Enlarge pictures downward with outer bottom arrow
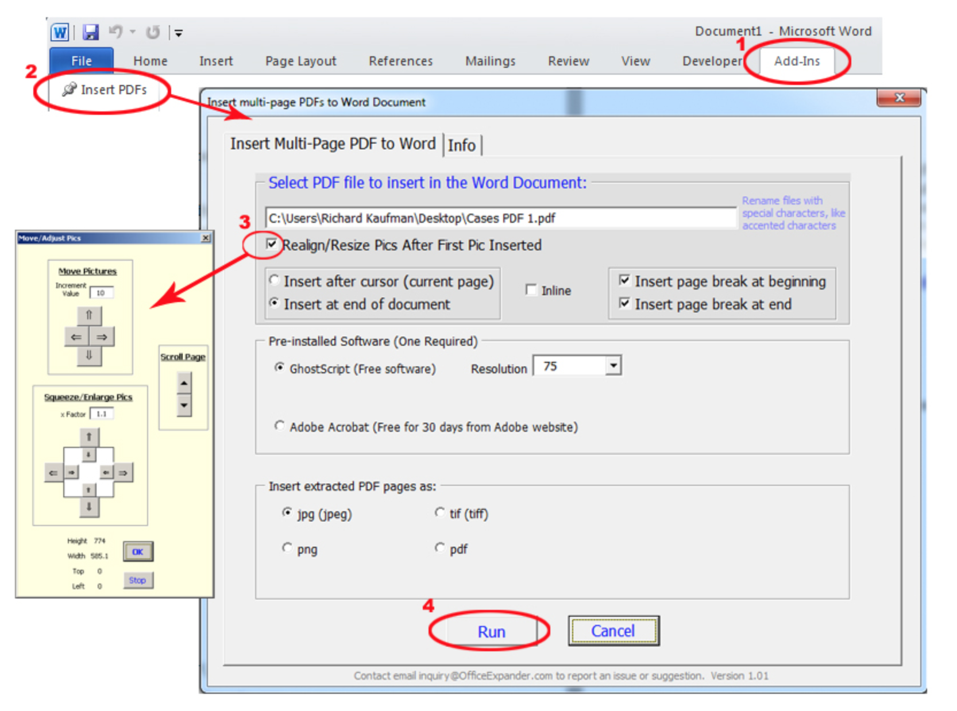This screenshot has width=957, height=711. tap(89, 507)
